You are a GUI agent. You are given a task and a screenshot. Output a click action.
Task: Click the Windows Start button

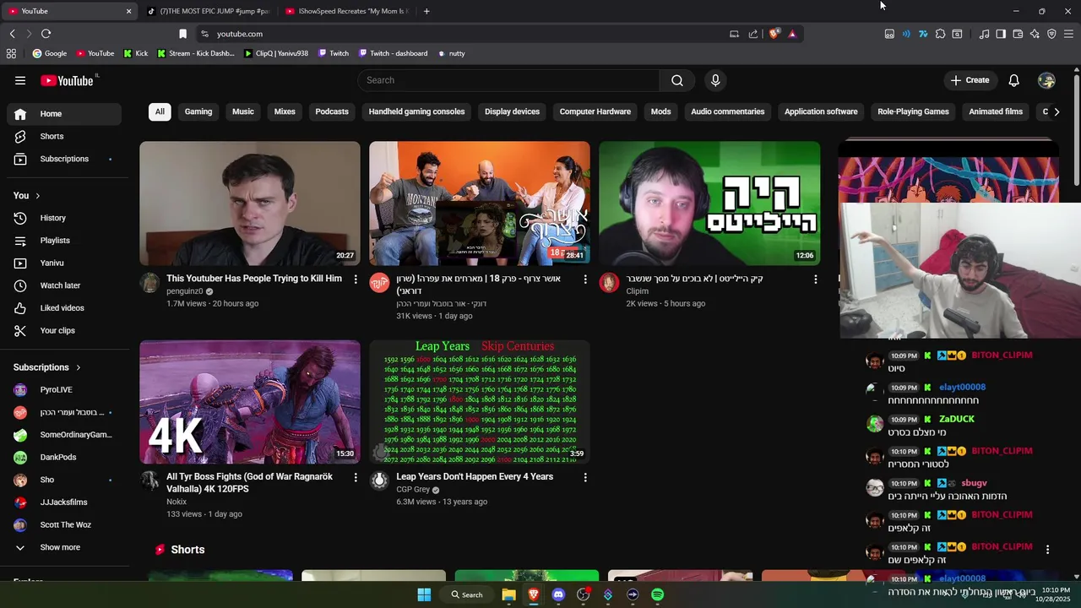424,594
